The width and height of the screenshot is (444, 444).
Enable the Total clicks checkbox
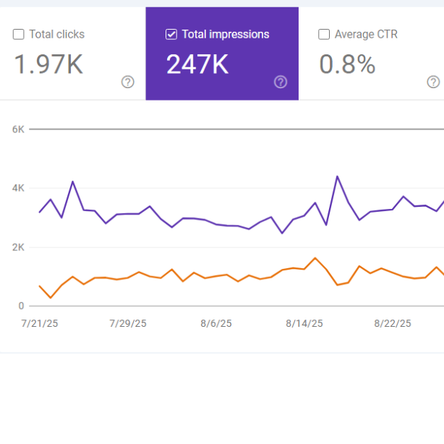[x=19, y=34]
